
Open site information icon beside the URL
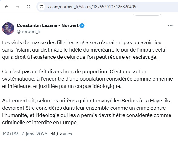41,7
